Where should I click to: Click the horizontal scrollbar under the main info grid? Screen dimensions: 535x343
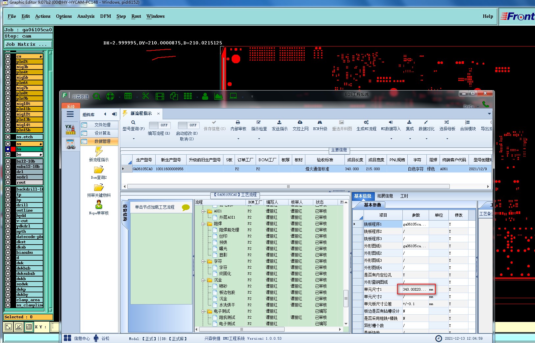[289, 186]
